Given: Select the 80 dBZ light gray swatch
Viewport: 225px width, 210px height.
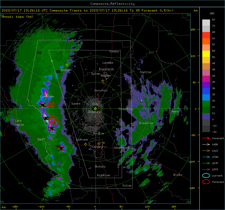Looking at the screenshot, I should (x=206, y=22).
